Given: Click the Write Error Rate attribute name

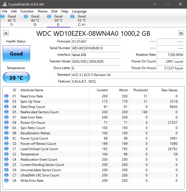Looking at the screenshot, I should (x=32, y=181).
